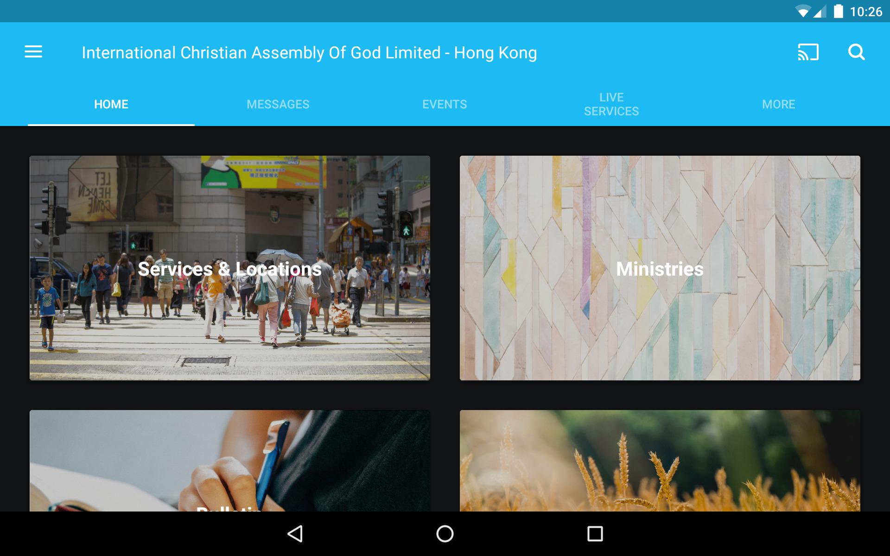Screen dimensions: 890x556
Task: Open the Ministries tile
Action: (x=660, y=268)
